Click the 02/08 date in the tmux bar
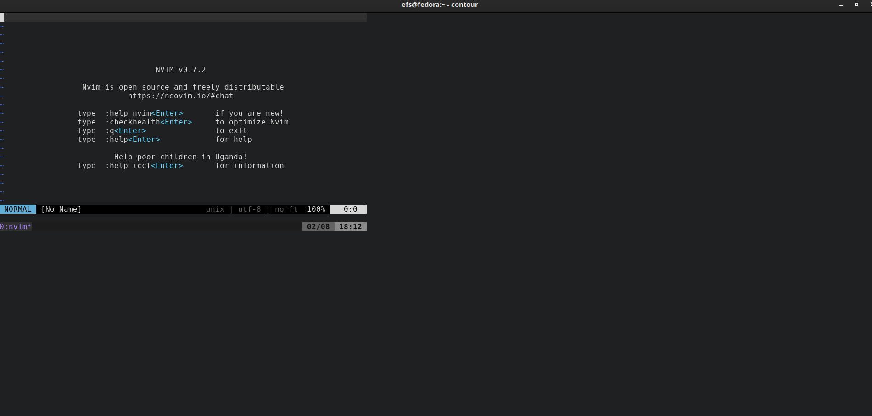This screenshot has width=872, height=416. [x=319, y=226]
